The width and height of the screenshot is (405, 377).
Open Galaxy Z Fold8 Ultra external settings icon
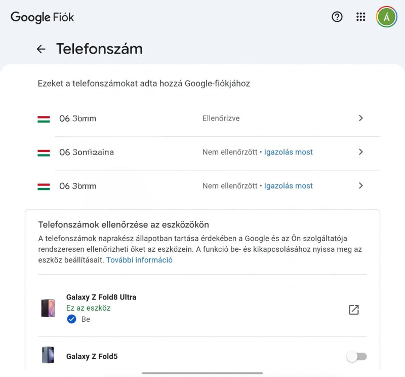click(x=353, y=310)
